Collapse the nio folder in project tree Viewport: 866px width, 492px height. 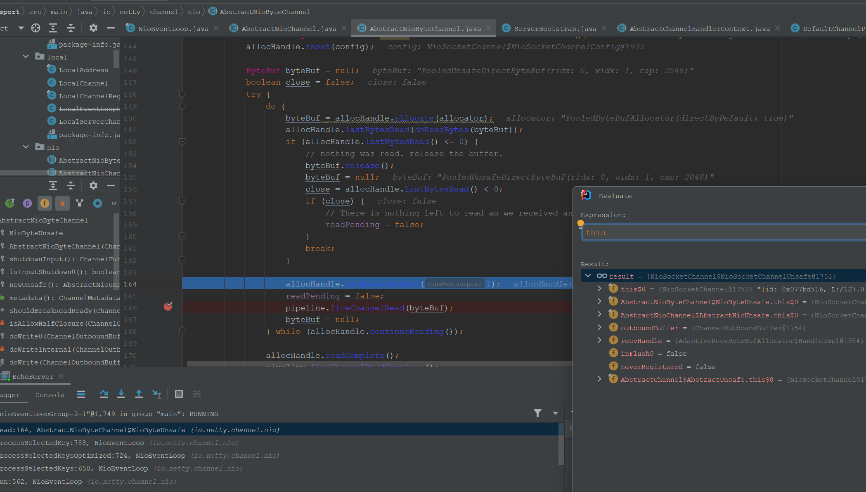pyautogui.click(x=26, y=147)
